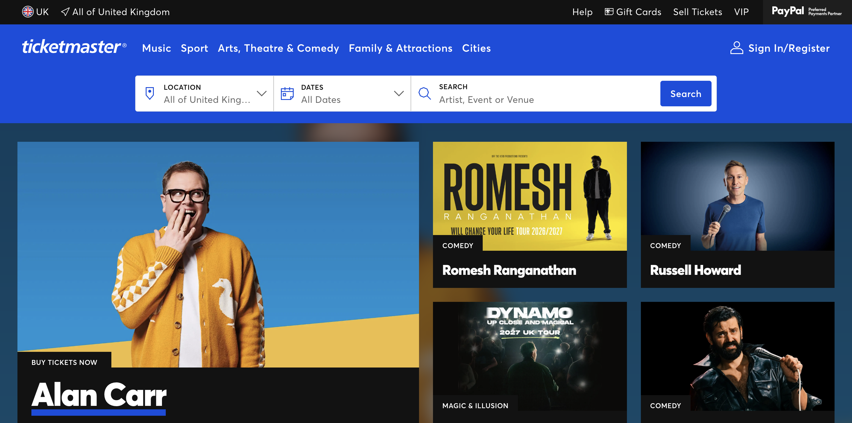Open the Music menu

[156, 48]
